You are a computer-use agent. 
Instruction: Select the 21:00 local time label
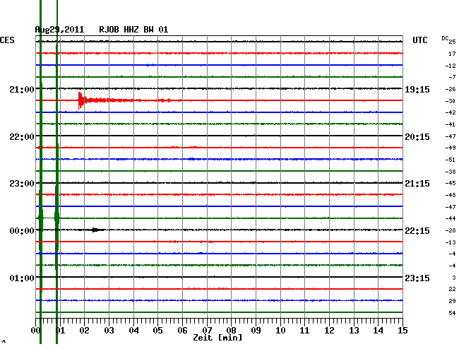pyautogui.click(x=22, y=89)
